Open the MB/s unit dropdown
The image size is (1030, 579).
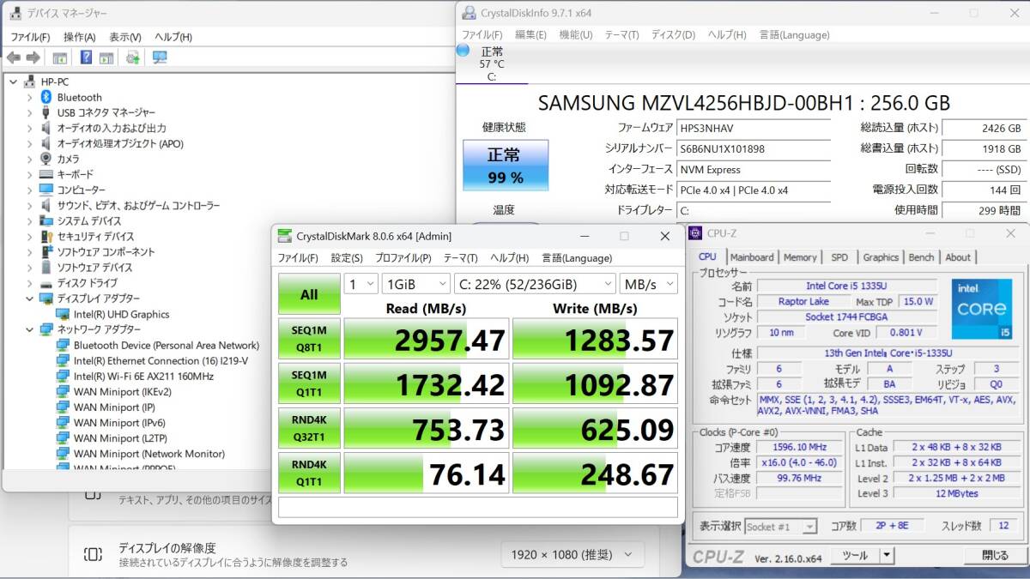click(x=648, y=284)
